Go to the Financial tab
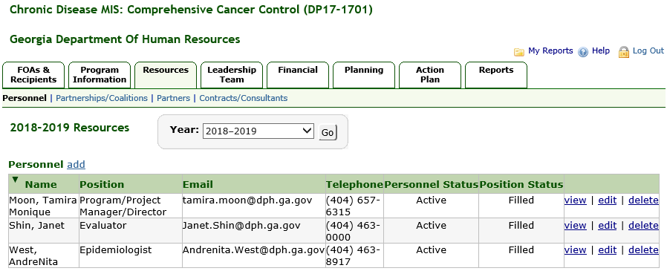The height and width of the screenshot is (271, 667). click(x=298, y=75)
